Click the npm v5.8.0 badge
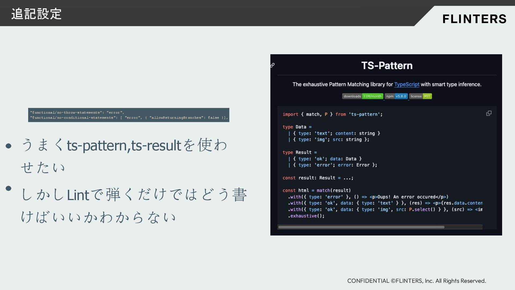Viewport: 515px width, 290px height. click(x=396, y=96)
